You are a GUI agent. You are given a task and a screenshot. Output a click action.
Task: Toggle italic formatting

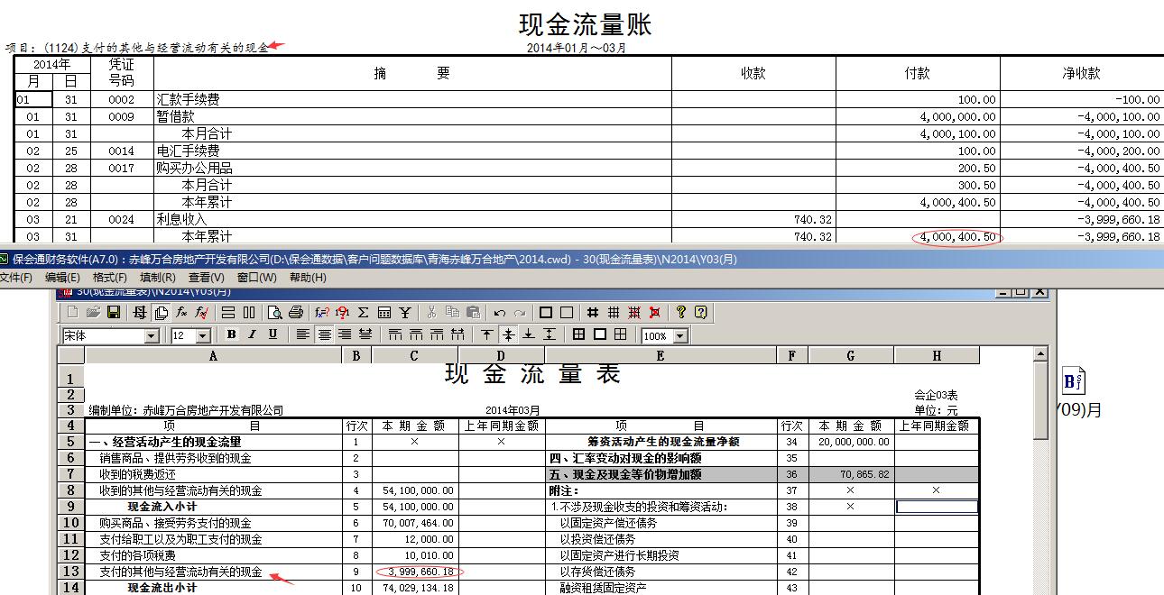(x=251, y=334)
